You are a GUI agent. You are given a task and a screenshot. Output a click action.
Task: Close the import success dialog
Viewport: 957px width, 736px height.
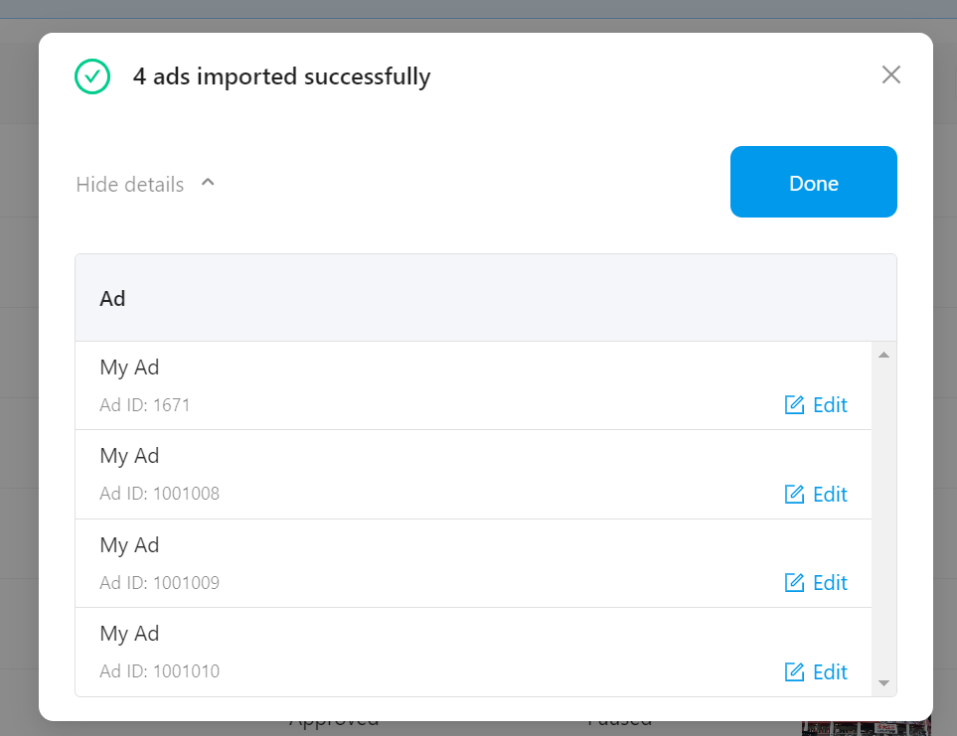click(x=890, y=74)
